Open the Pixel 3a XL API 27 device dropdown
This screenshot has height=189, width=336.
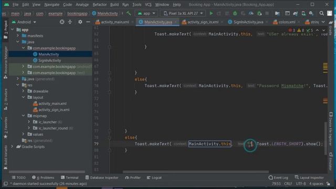tap(183, 13)
